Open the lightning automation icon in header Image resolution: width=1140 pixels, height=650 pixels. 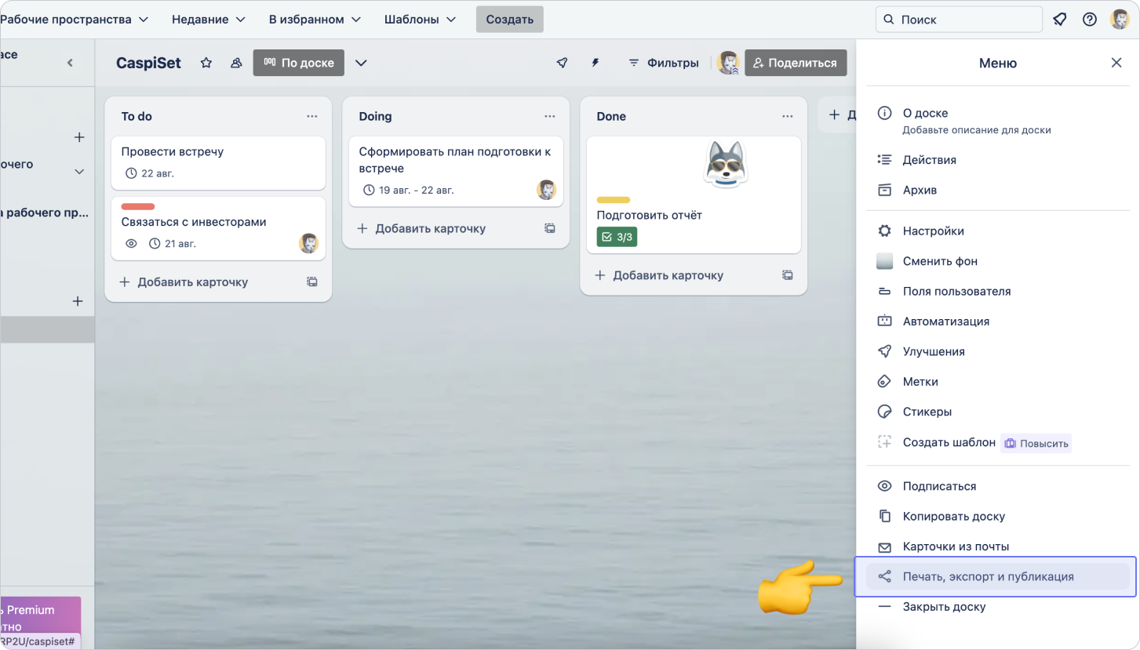coord(595,63)
